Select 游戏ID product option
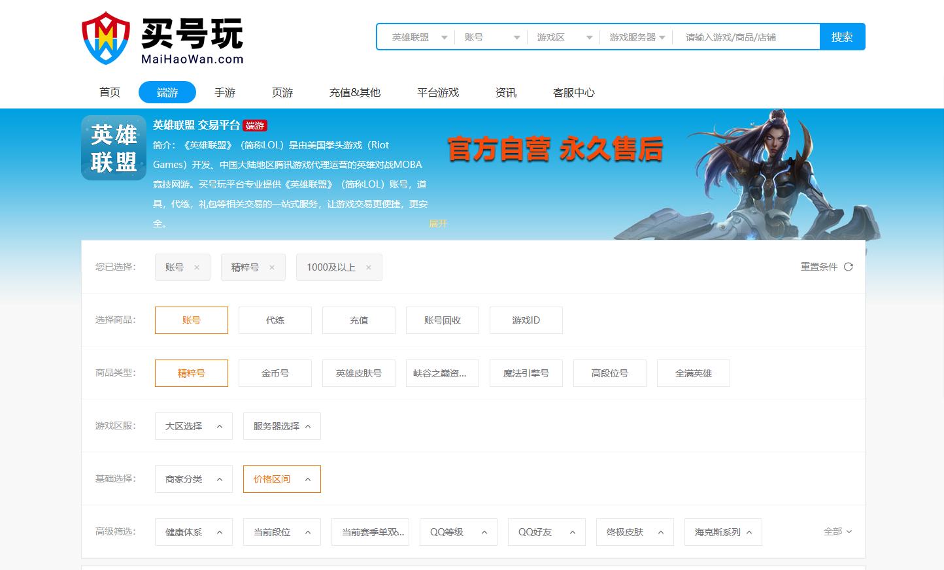Viewport: 944px width, 570px height. tap(526, 320)
